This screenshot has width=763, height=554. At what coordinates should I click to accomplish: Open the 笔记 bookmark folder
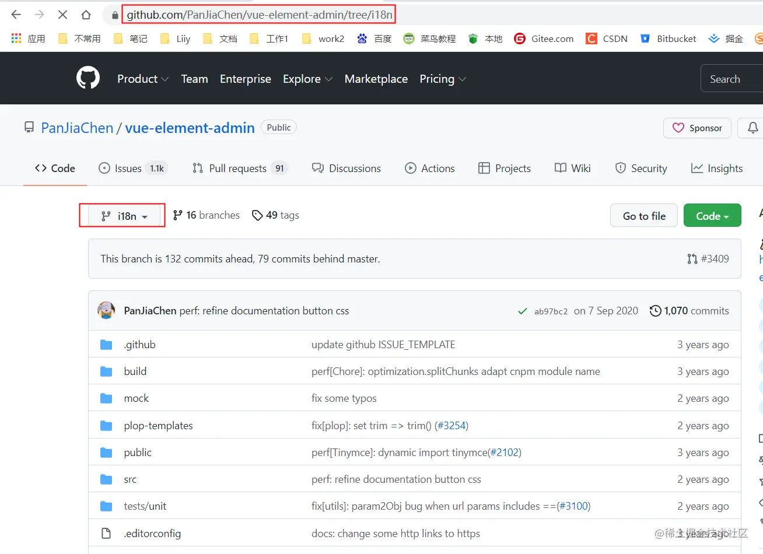pos(130,38)
